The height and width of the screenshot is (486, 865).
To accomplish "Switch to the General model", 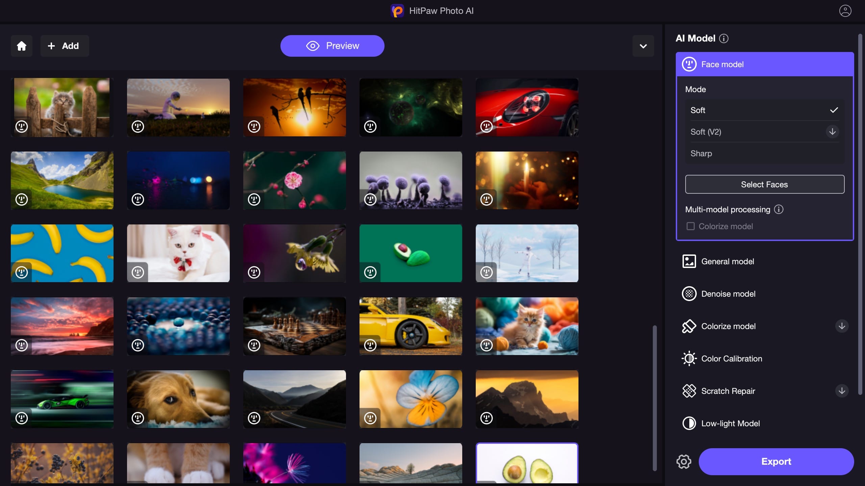I will 727,262.
